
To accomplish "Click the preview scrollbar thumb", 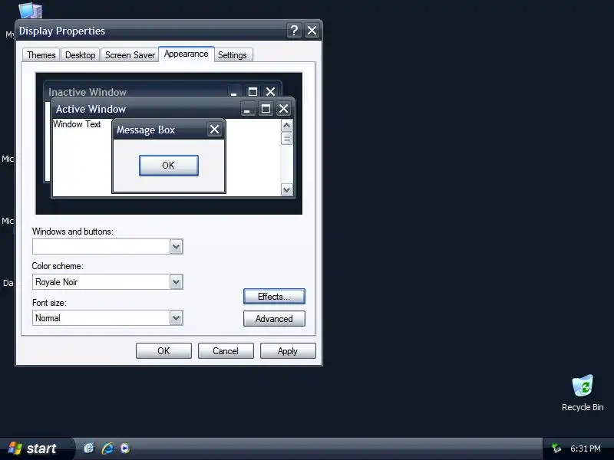I will click(286, 139).
